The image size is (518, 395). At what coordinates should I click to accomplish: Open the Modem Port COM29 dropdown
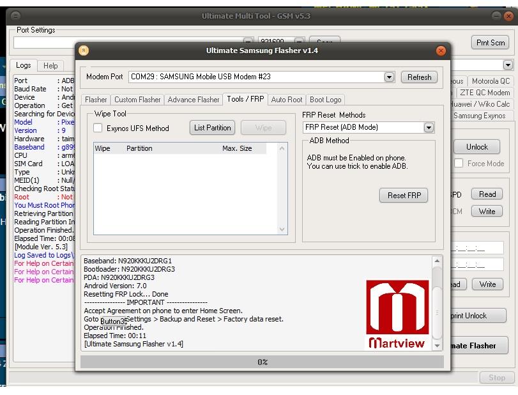pyautogui.click(x=389, y=77)
